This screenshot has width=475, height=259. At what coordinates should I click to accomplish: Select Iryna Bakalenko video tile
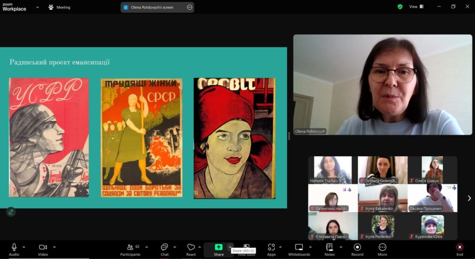(x=383, y=198)
